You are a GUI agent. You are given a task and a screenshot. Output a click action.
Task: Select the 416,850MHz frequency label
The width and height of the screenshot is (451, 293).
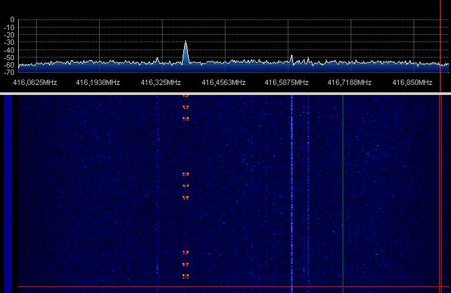pyautogui.click(x=412, y=82)
